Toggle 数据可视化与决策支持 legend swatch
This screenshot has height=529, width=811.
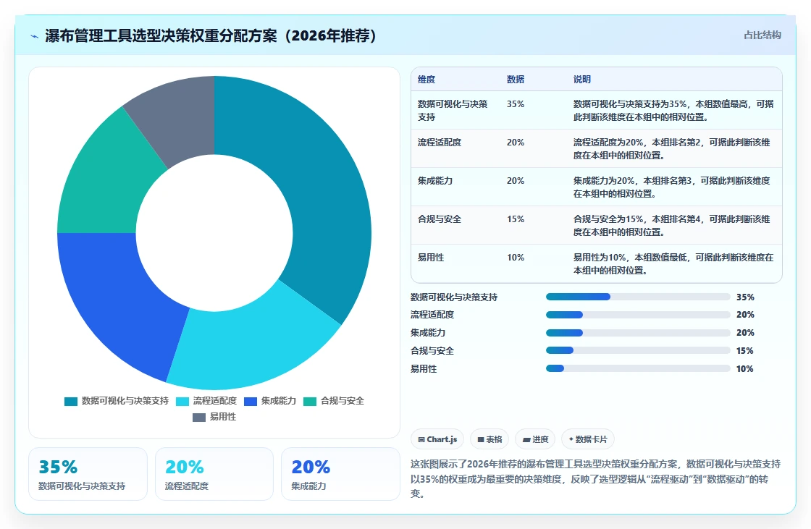pyautogui.click(x=71, y=402)
